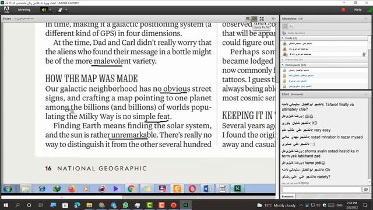Click the shared-screen Windows 7 Start orb
The width and height of the screenshot is (373, 210).
click(8, 189)
